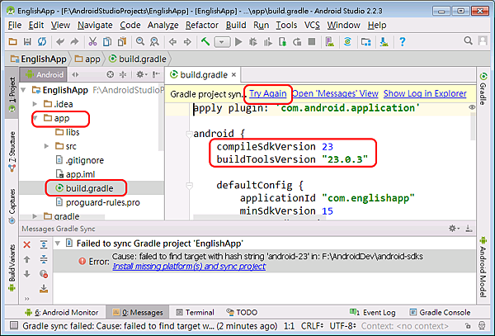Viewport: 495px width, 336px height.
Task: Click the Make Project hammer icon
Action: (x=205, y=41)
